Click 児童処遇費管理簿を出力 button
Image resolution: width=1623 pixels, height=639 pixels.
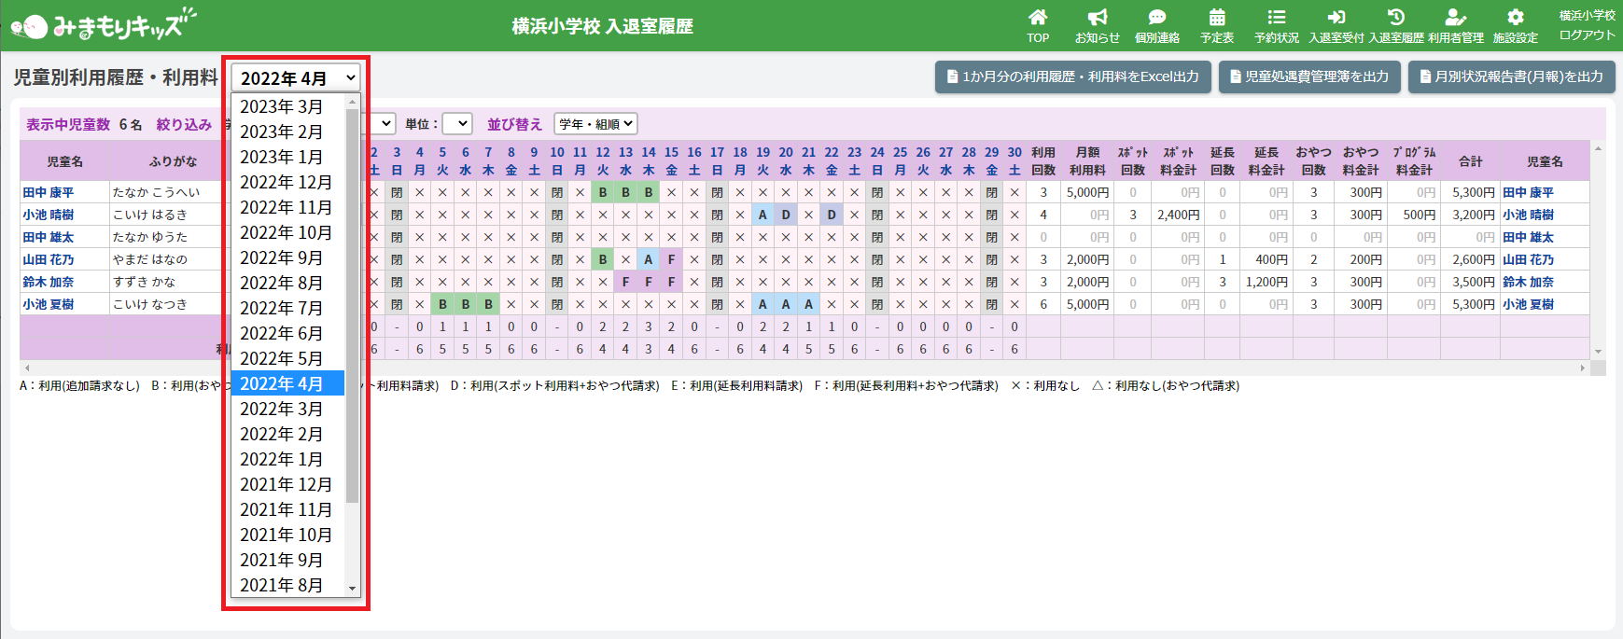[x=1308, y=76]
